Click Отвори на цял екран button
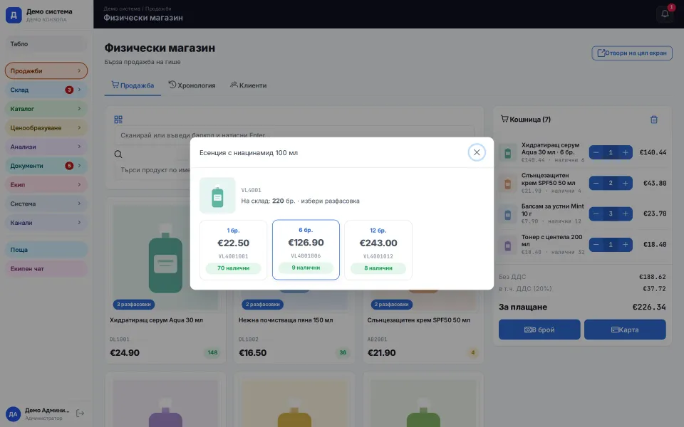The image size is (684, 427). [x=632, y=53]
